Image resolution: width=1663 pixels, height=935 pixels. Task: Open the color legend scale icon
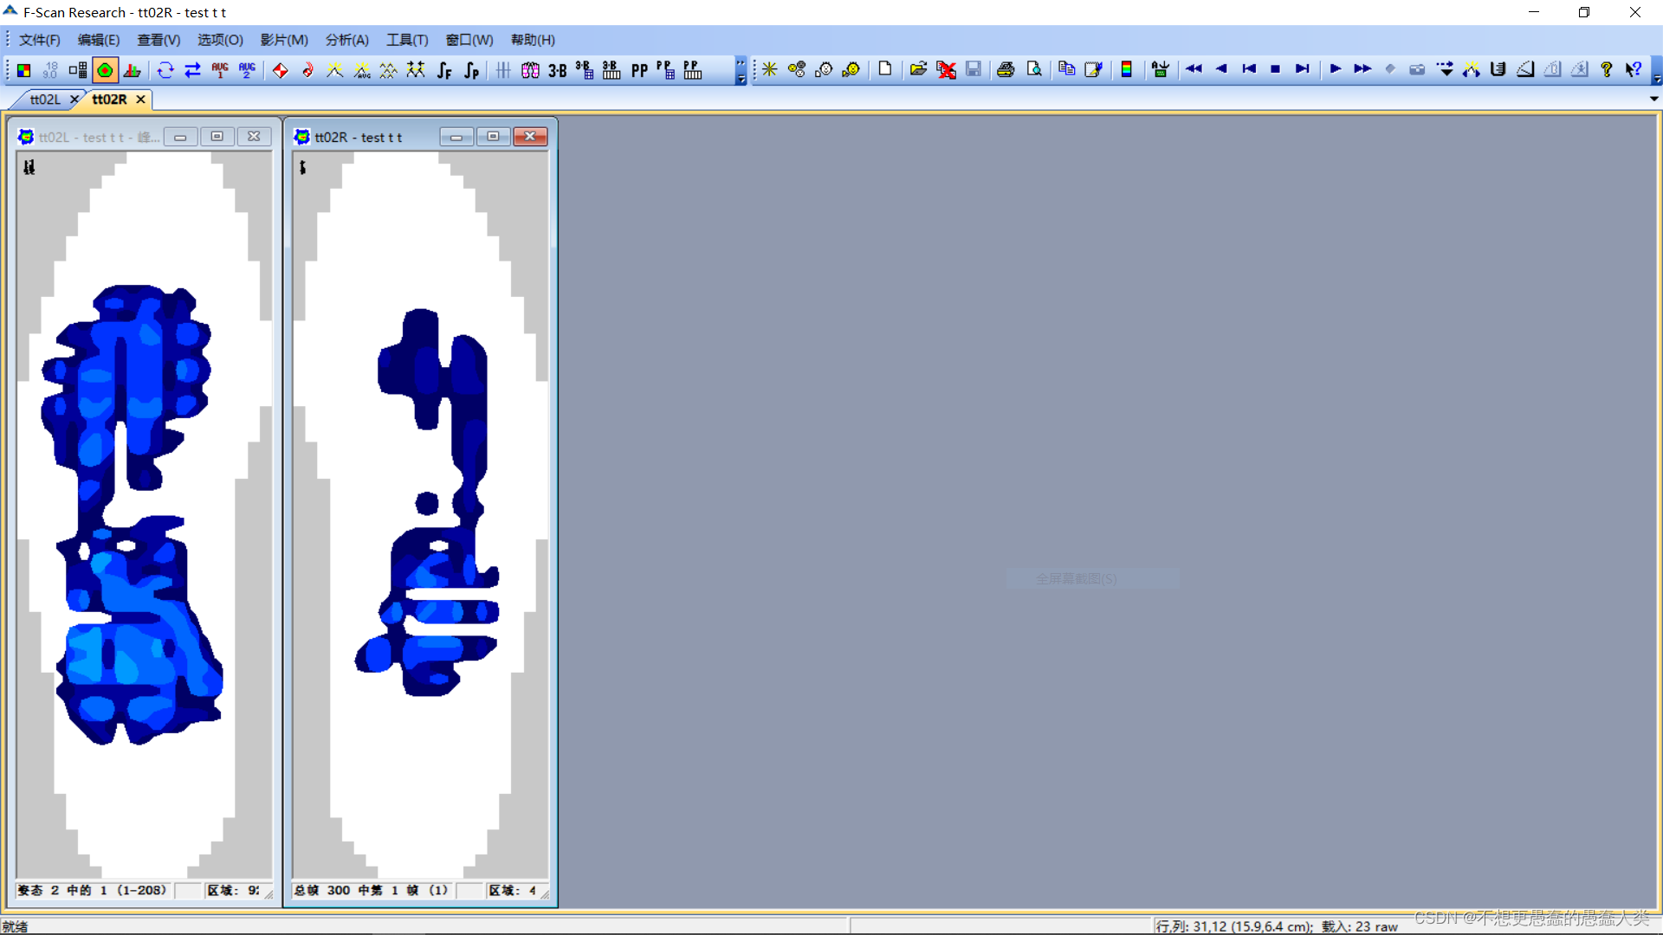[1126, 69]
